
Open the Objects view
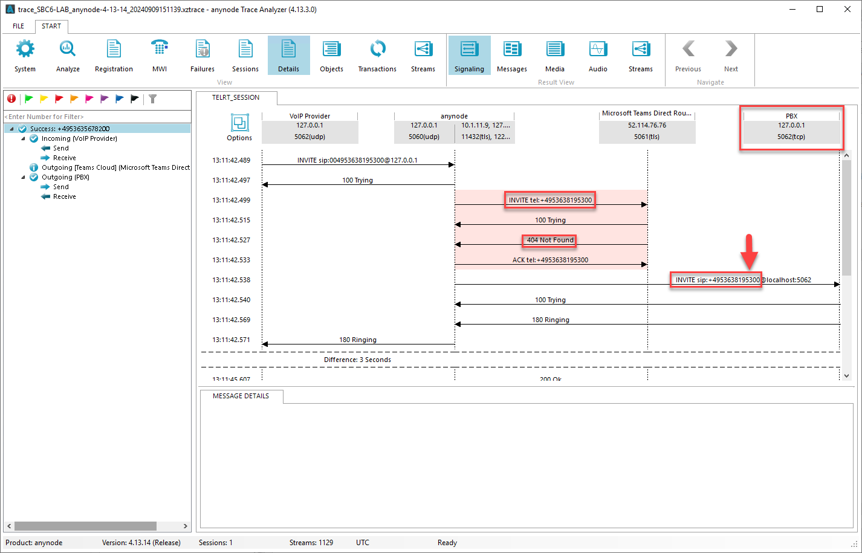331,55
